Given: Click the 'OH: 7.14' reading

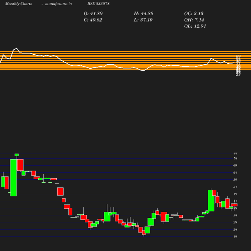Looking at the screenshot, I should coord(194,20).
